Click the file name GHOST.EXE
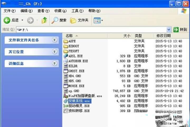This screenshot has width=190, height=127. coord(76,71)
